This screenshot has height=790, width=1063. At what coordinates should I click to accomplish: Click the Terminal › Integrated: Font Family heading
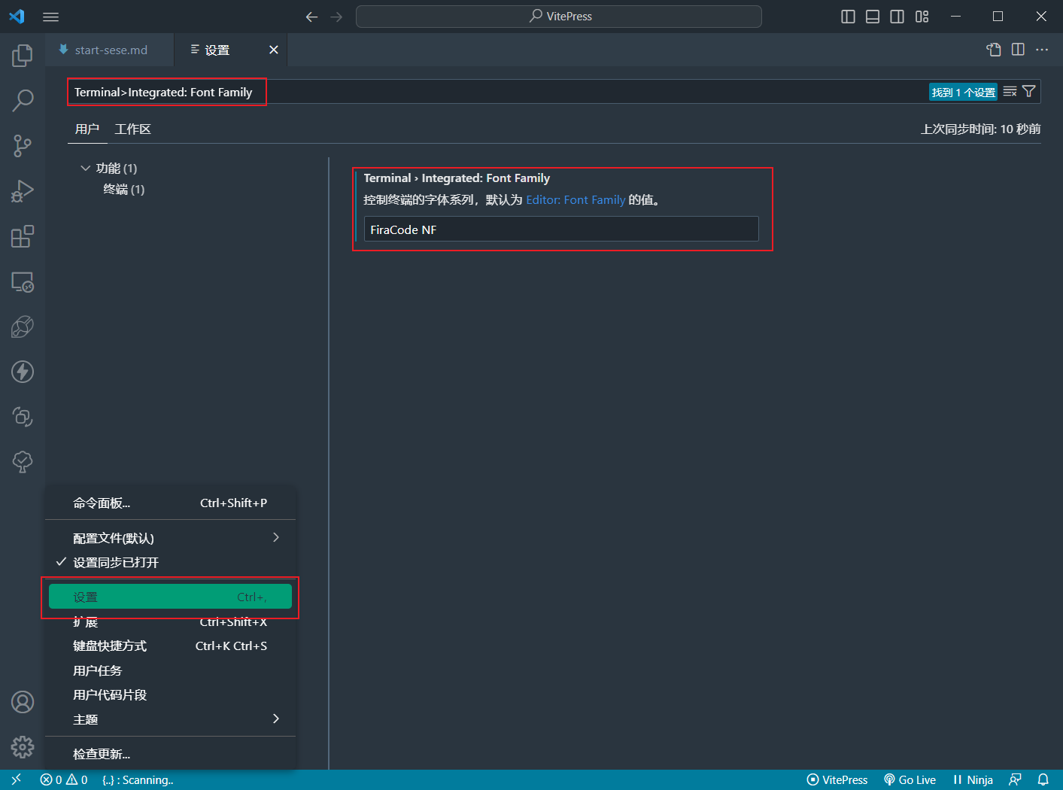[x=457, y=178]
